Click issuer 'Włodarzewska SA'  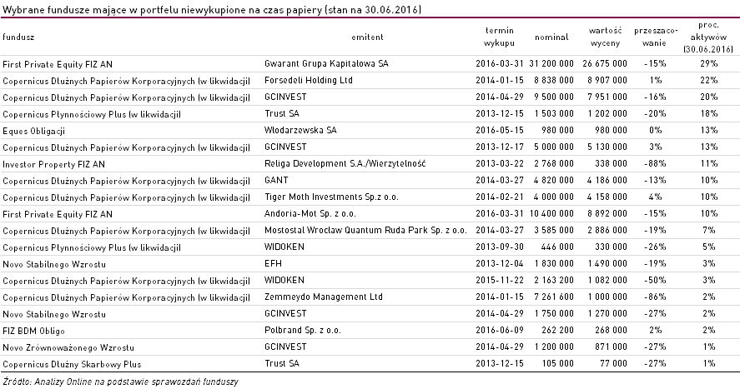coord(300,130)
